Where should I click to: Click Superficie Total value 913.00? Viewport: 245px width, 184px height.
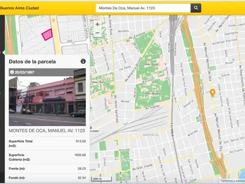[x=81, y=141]
